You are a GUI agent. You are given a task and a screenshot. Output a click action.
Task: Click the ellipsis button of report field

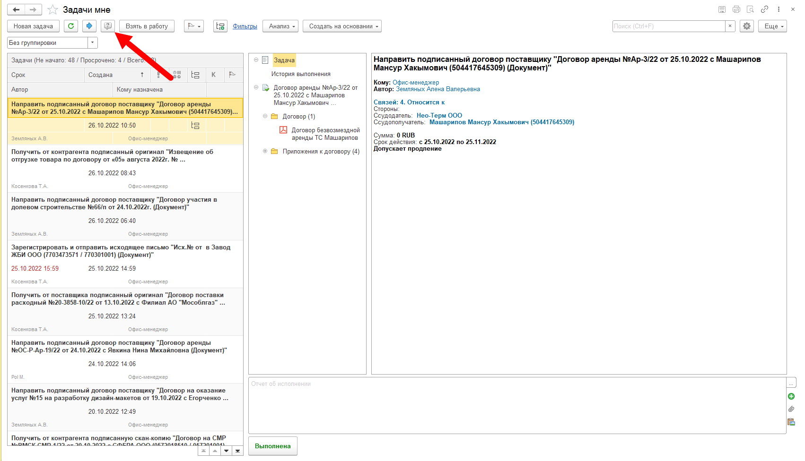point(791,383)
